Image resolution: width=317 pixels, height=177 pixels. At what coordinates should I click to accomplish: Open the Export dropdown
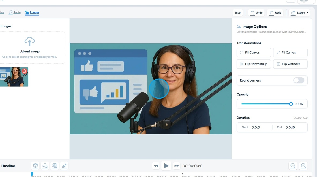[299, 12]
